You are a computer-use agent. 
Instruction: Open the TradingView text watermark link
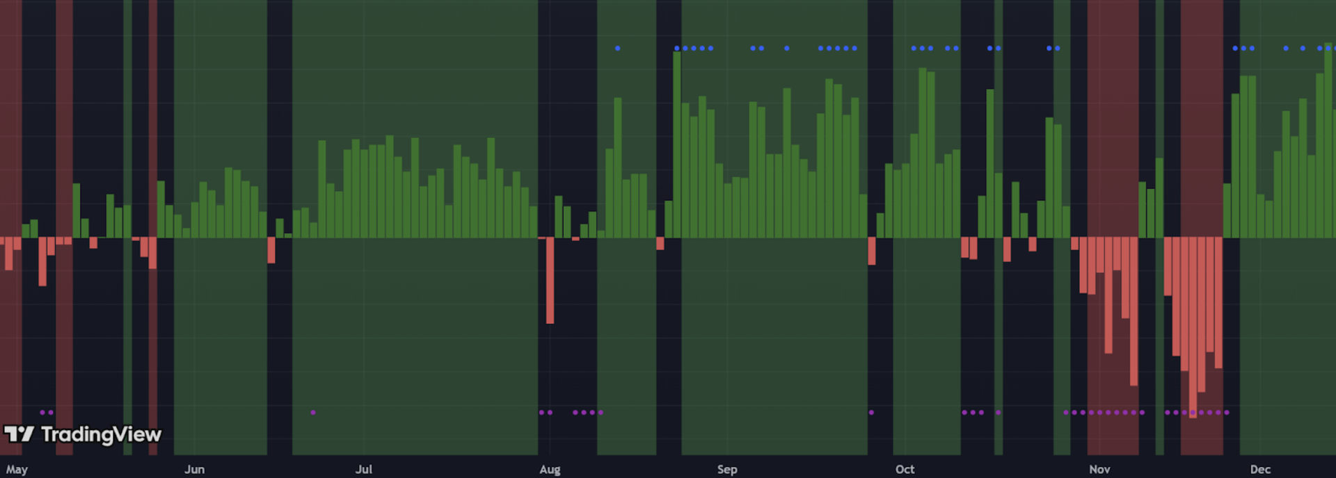click(101, 435)
